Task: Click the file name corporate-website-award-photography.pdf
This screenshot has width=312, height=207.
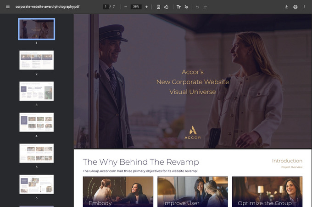Action: click(47, 6)
